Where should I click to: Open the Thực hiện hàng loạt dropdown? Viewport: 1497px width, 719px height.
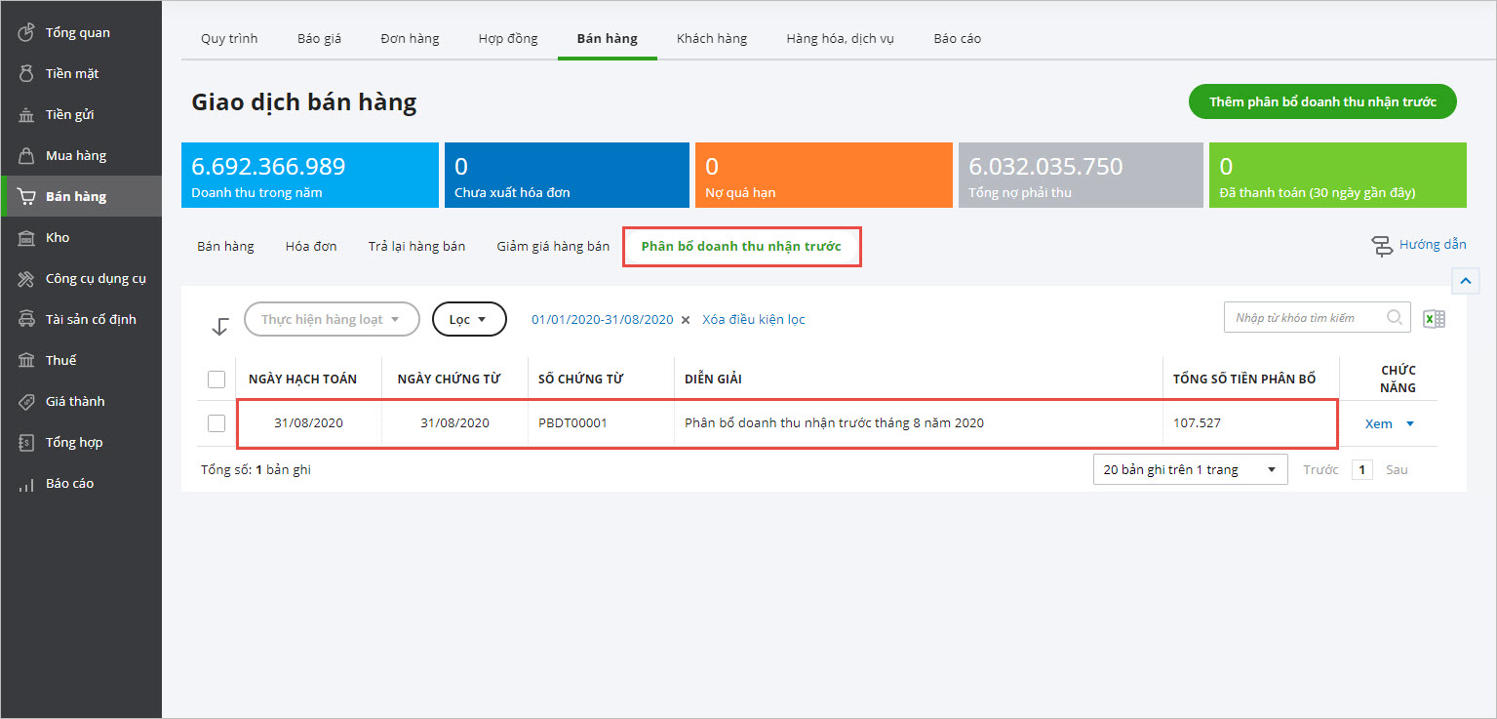click(332, 319)
